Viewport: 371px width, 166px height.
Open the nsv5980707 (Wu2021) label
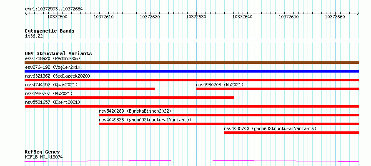click(49, 93)
